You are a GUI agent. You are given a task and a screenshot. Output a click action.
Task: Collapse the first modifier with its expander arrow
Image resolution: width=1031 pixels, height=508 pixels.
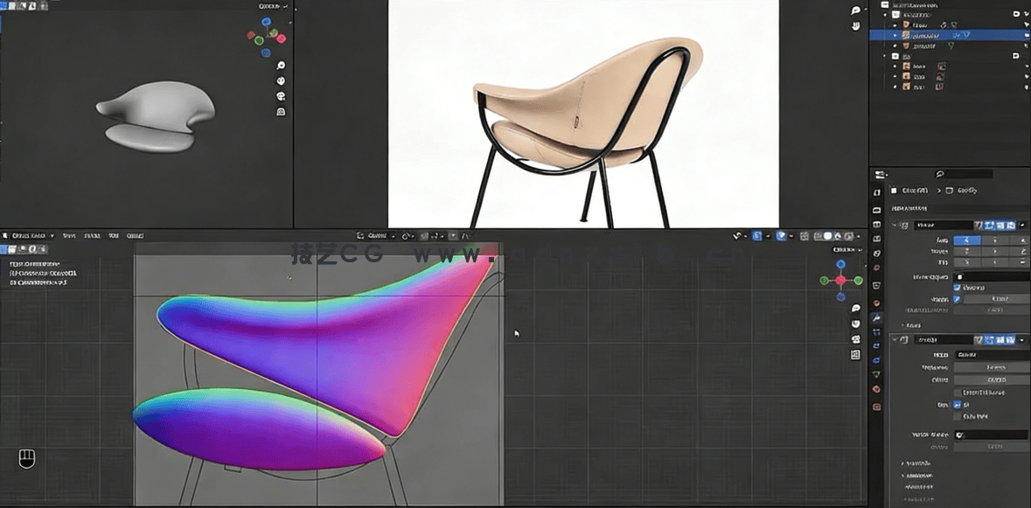coord(893,225)
